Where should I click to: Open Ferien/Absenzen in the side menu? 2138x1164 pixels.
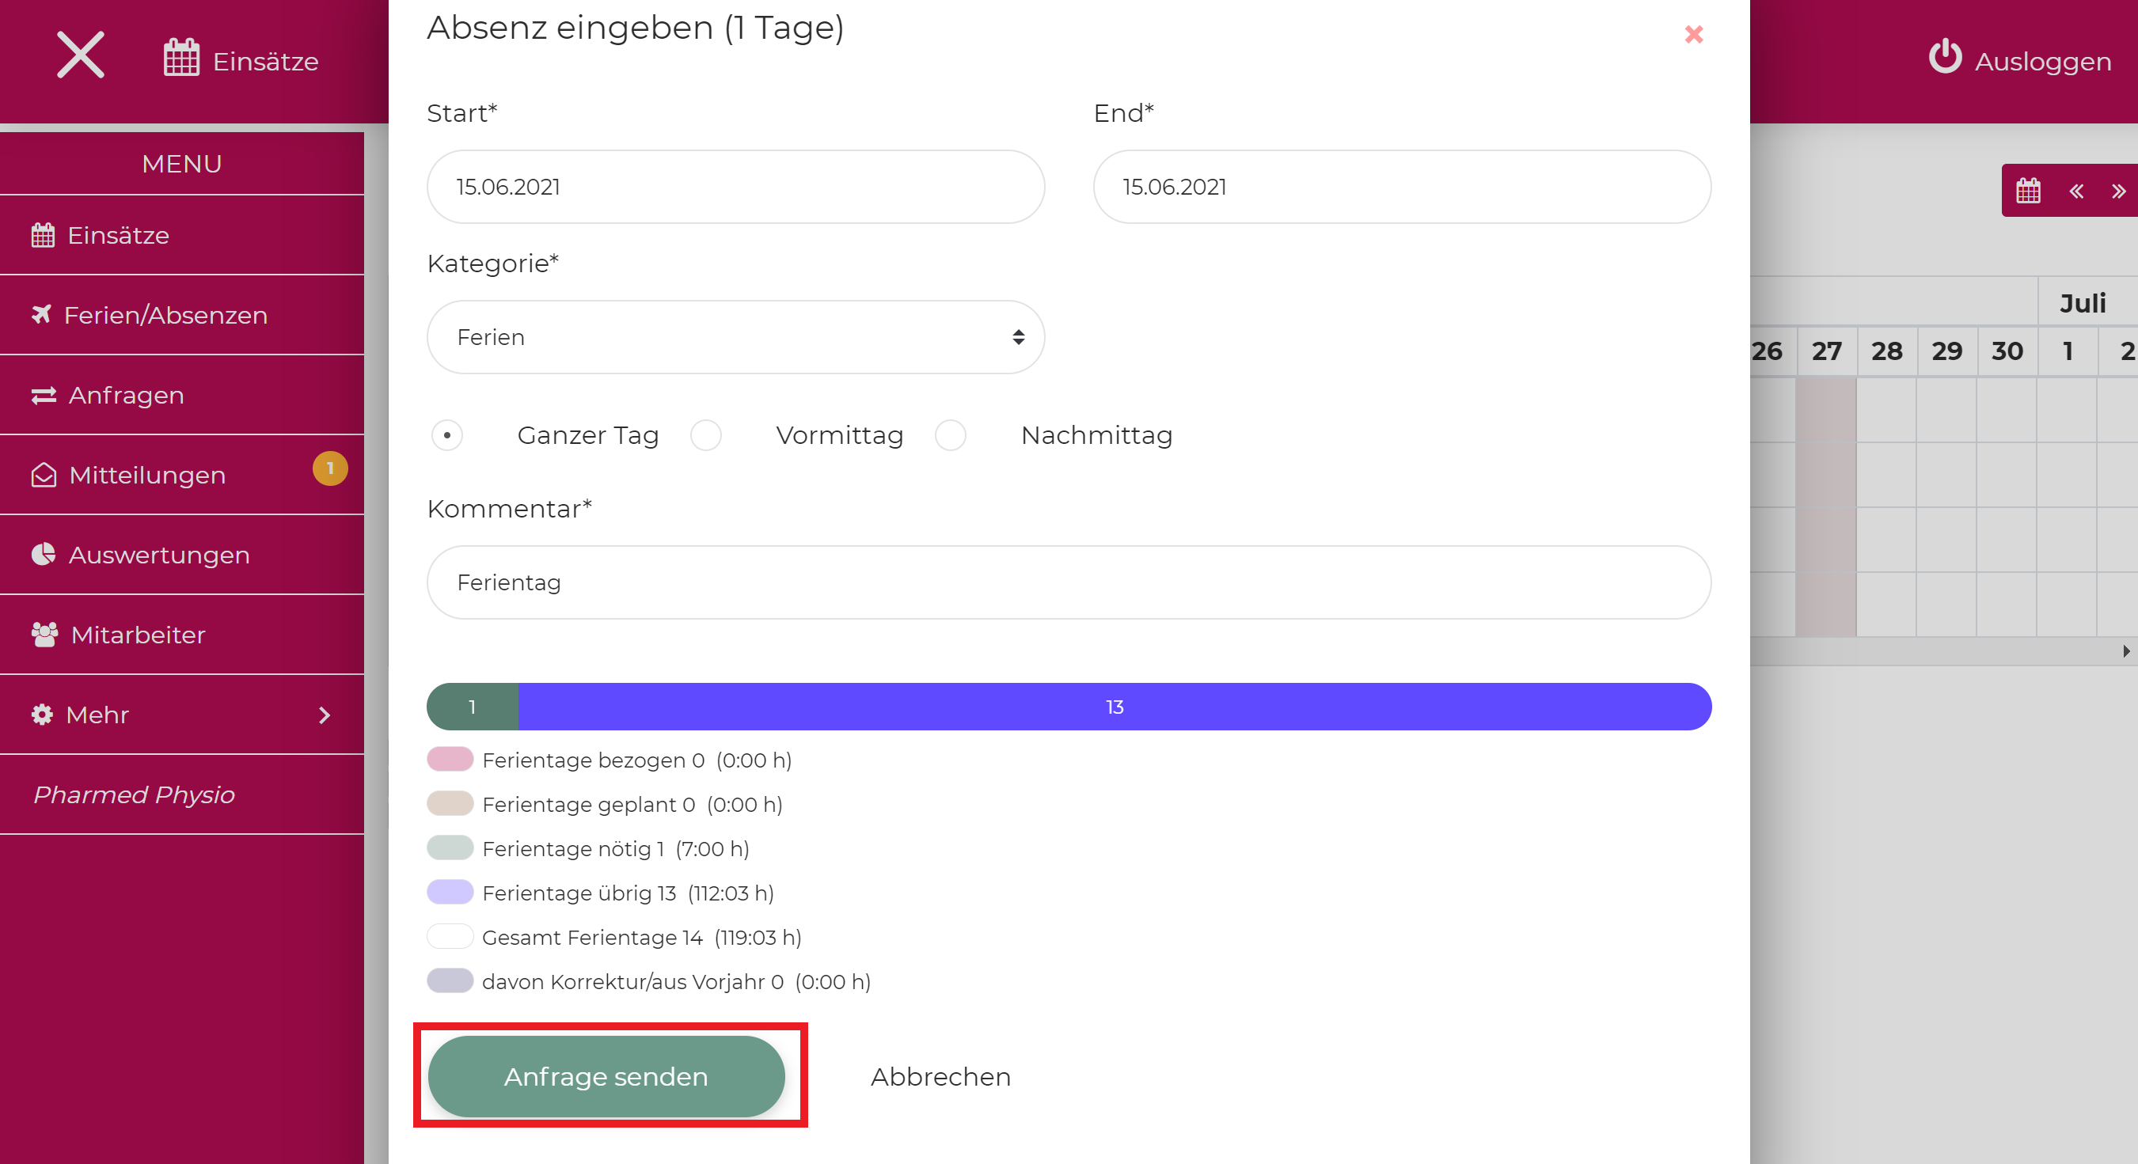(166, 315)
